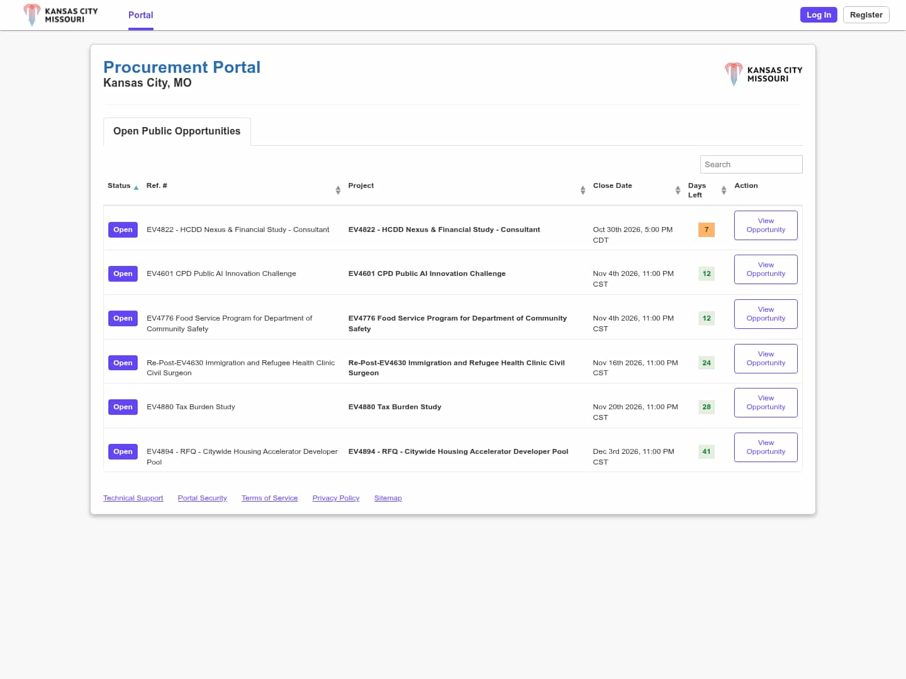
Task: Open the Technical Support link
Action: point(133,498)
